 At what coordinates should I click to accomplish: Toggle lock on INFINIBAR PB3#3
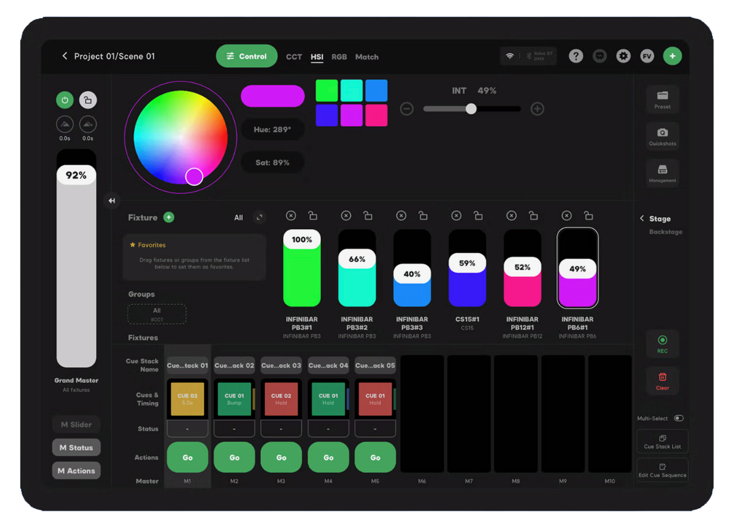click(423, 215)
